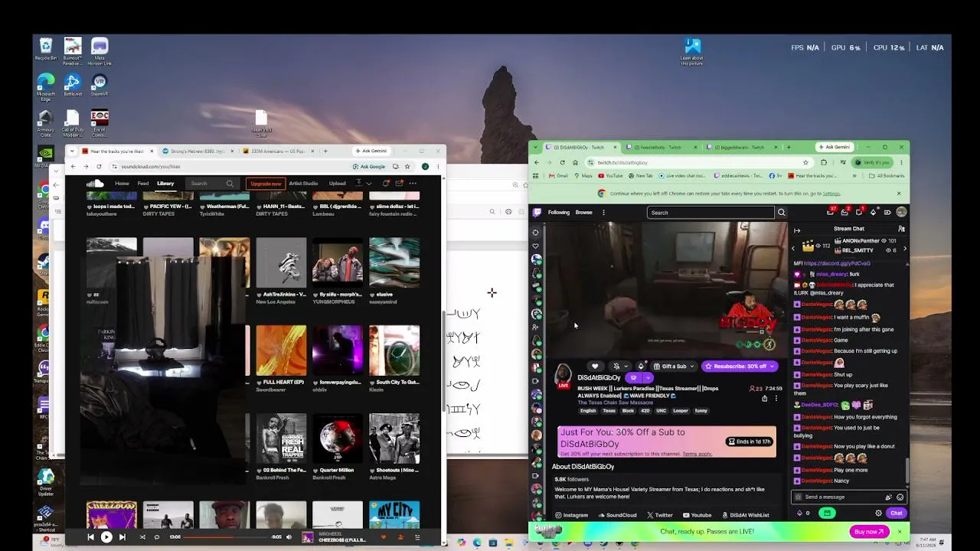The image size is (980, 551).
Task: Open Twitch top nav more menu dots
Action: [603, 213]
